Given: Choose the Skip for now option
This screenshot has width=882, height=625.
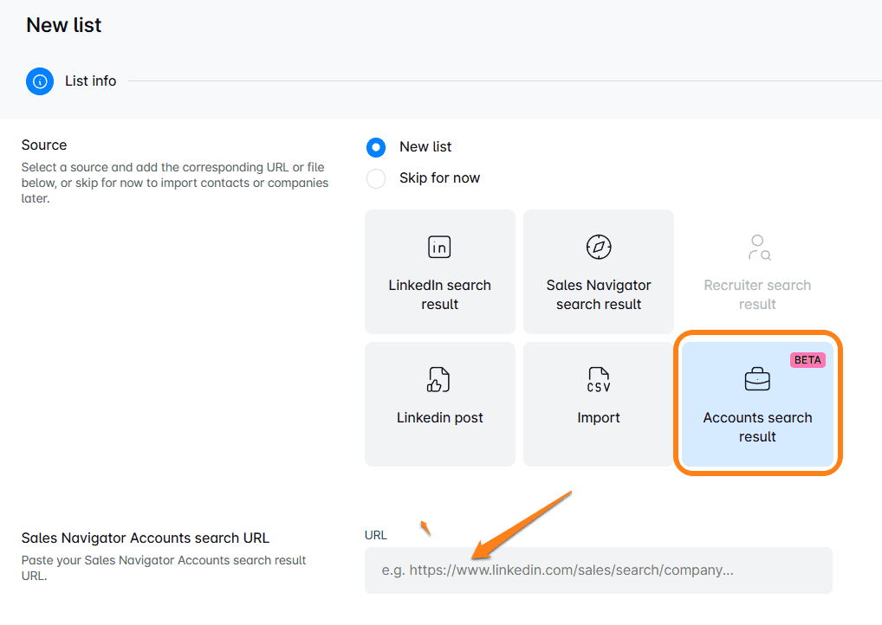Looking at the screenshot, I should (x=375, y=178).
